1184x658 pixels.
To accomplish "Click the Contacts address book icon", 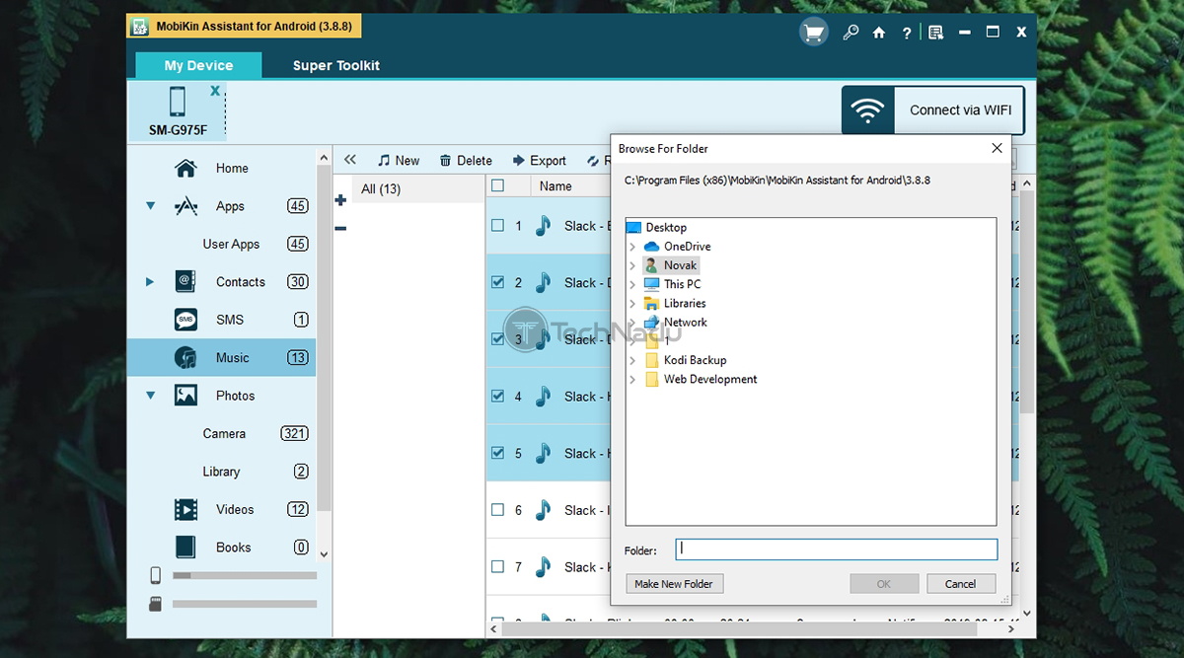I will coord(185,282).
